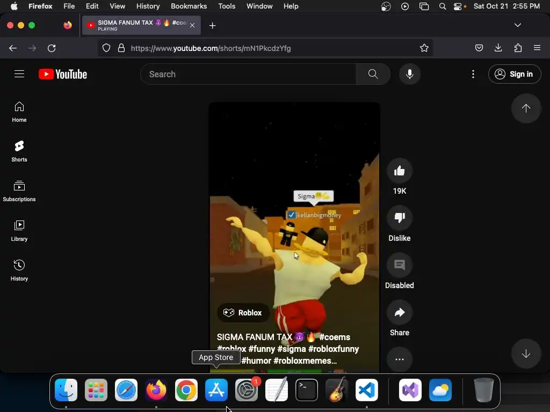Reload the current page
550x412 pixels.
[x=52, y=48]
